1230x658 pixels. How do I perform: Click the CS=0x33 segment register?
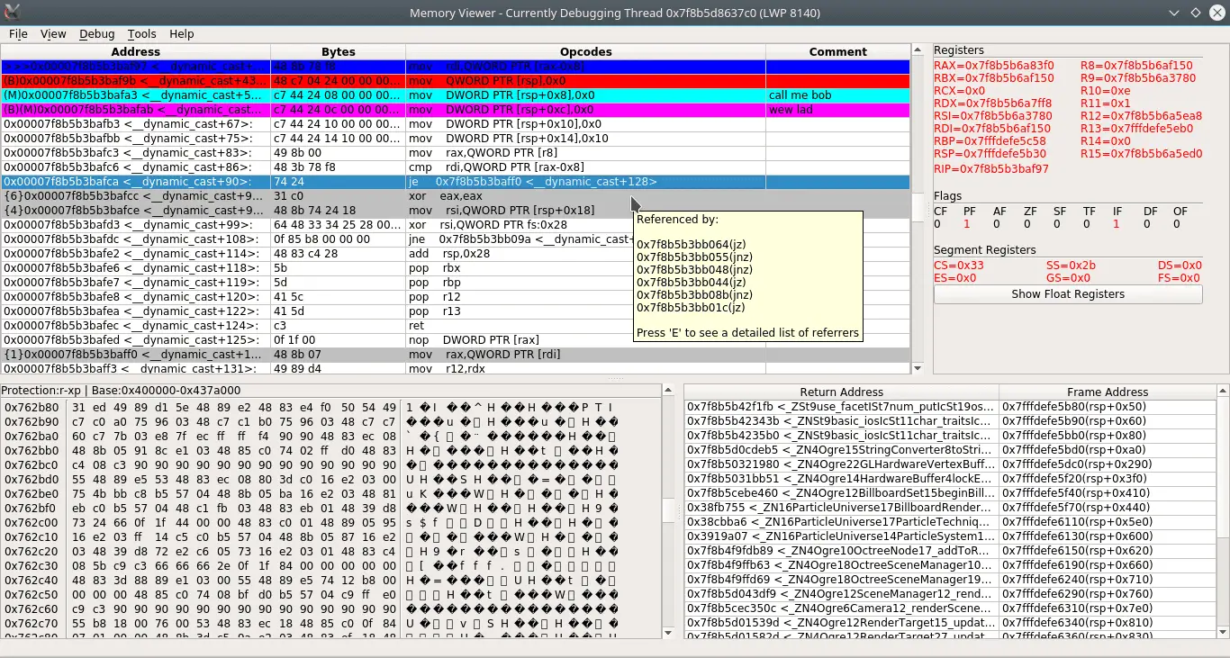pos(958,266)
